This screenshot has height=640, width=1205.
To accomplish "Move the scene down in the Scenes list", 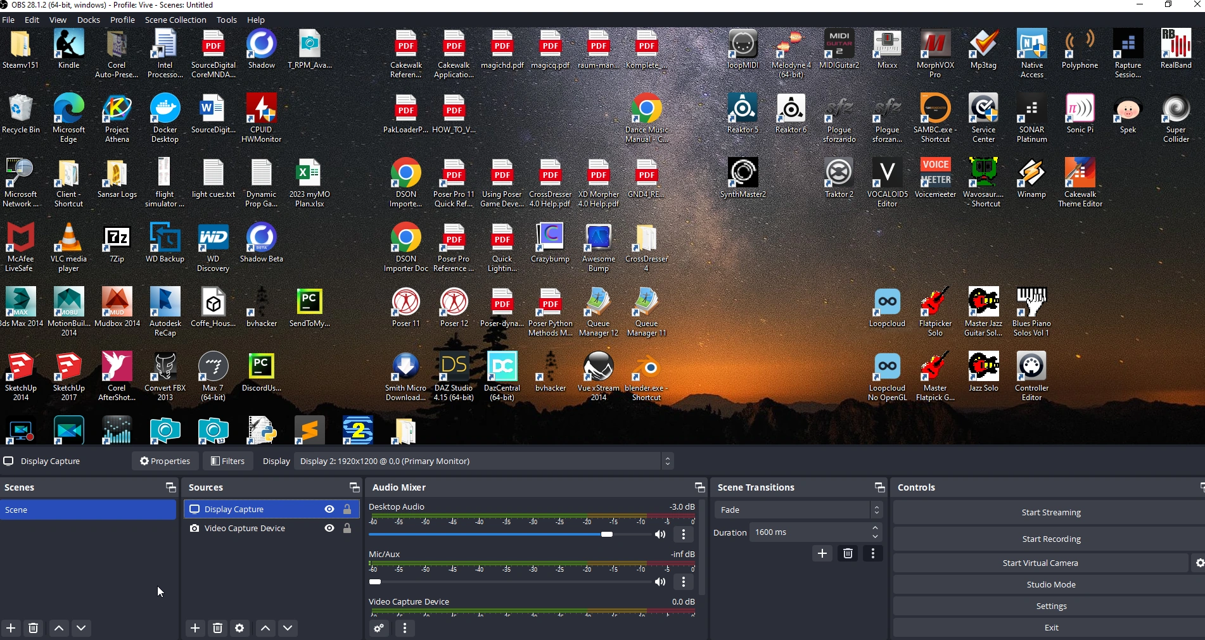I will pos(81,628).
